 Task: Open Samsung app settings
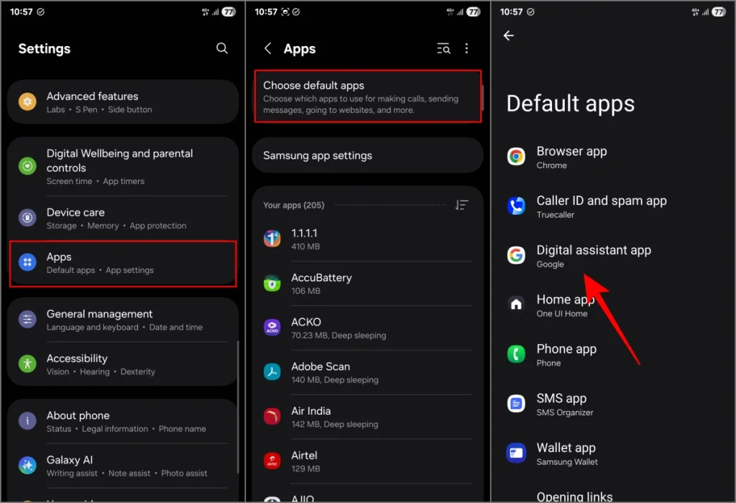[x=368, y=155]
